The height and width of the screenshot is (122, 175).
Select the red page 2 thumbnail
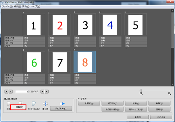tap(60, 25)
